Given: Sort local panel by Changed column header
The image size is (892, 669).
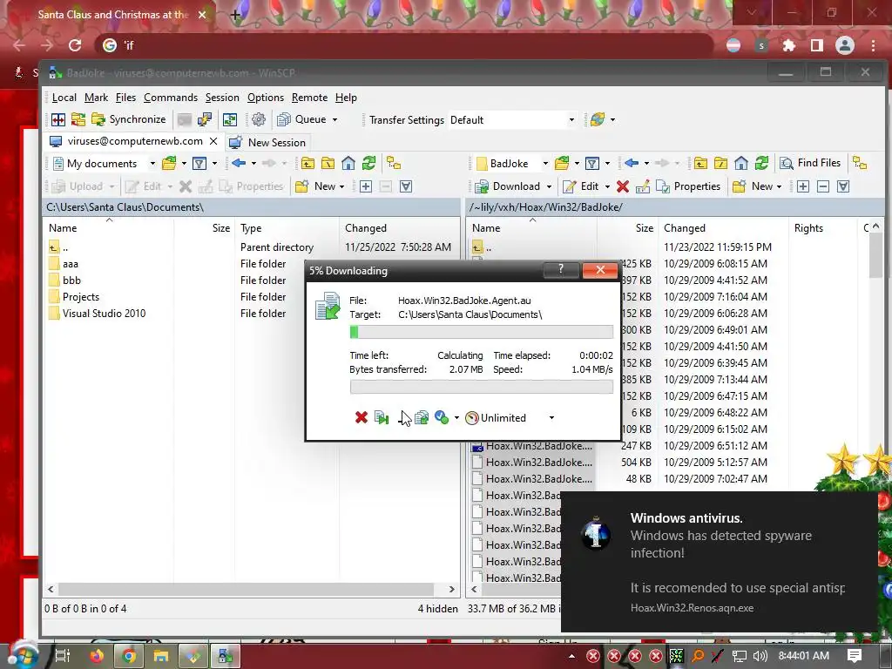Looking at the screenshot, I should (x=365, y=228).
